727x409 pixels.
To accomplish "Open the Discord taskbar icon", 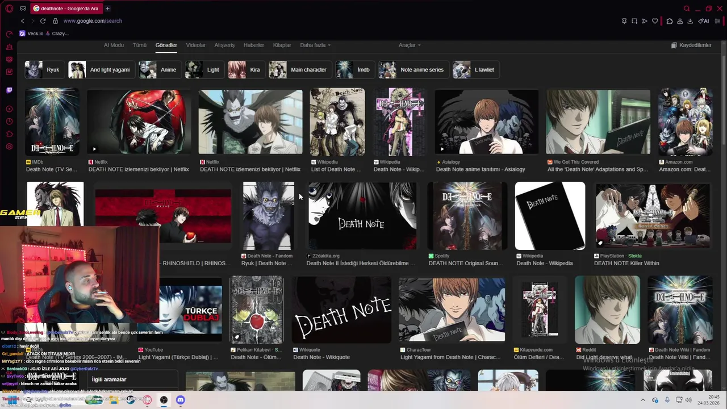I will [181, 400].
